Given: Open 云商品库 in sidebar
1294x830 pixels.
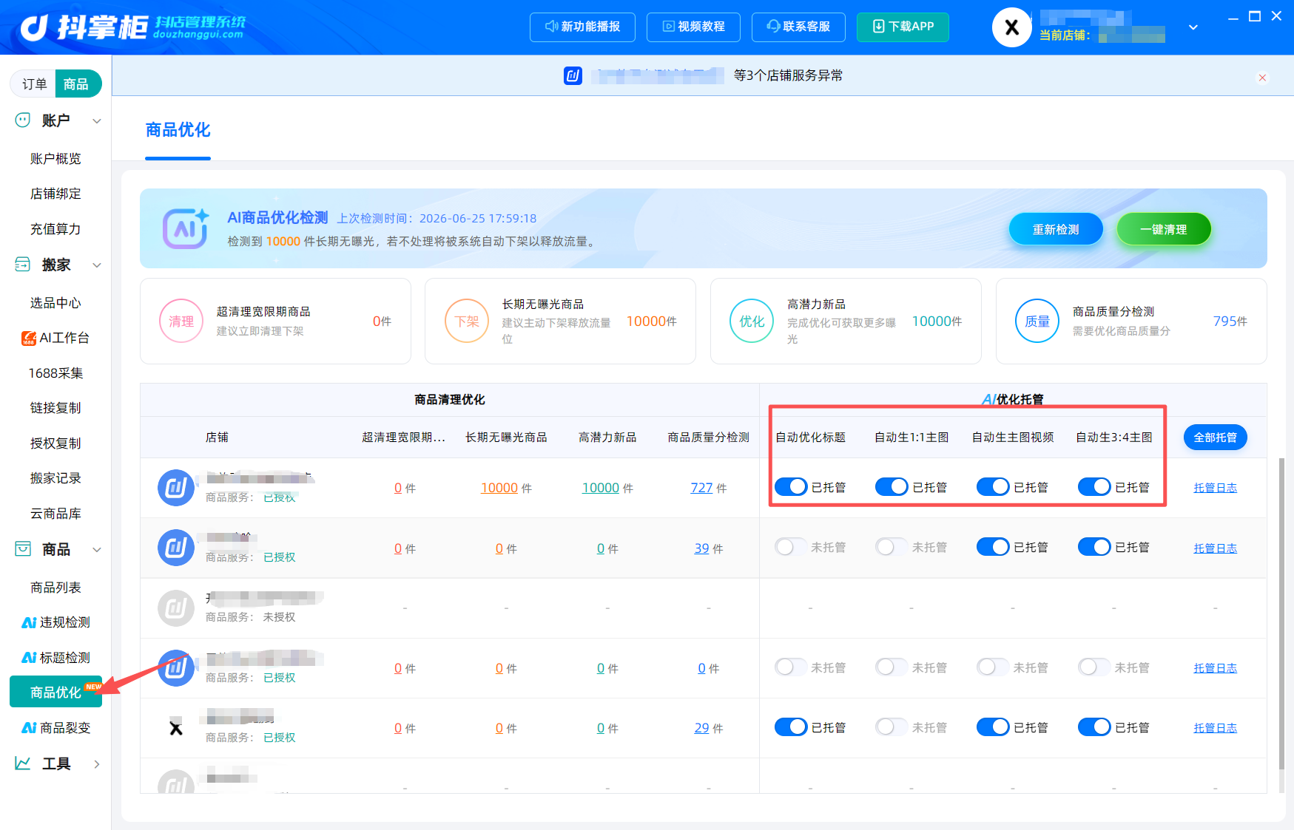Looking at the screenshot, I should [55, 513].
